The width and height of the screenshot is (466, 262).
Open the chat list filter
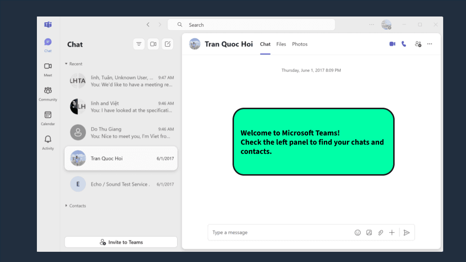point(139,44)
